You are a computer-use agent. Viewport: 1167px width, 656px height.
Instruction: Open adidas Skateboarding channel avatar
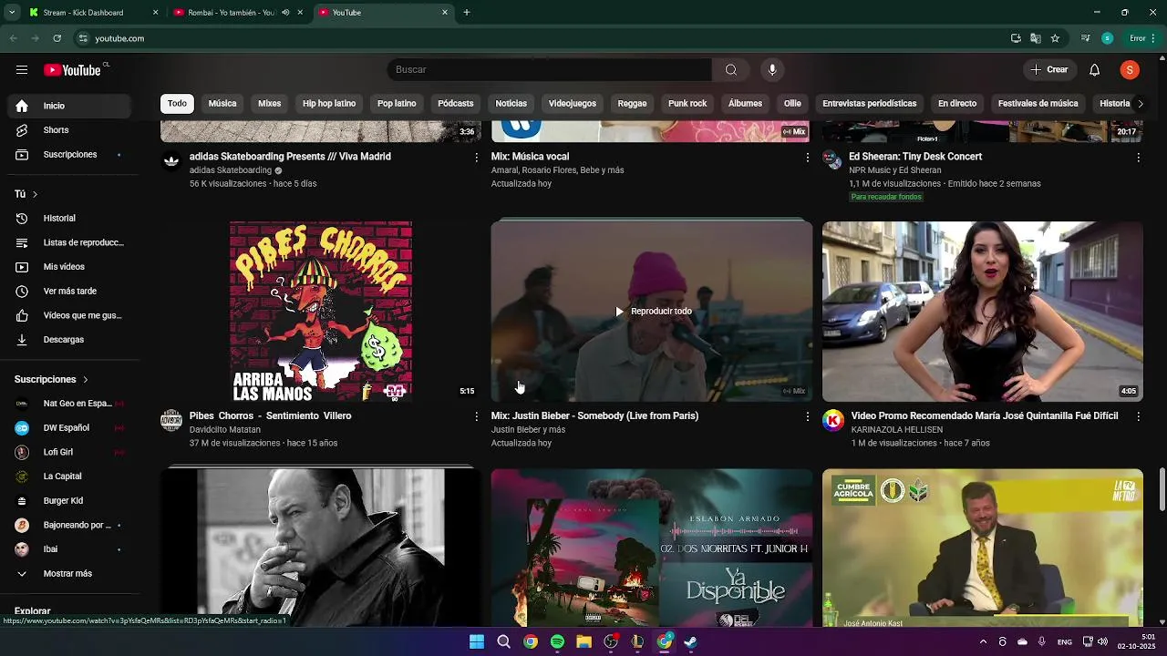[x=171, y=161]
